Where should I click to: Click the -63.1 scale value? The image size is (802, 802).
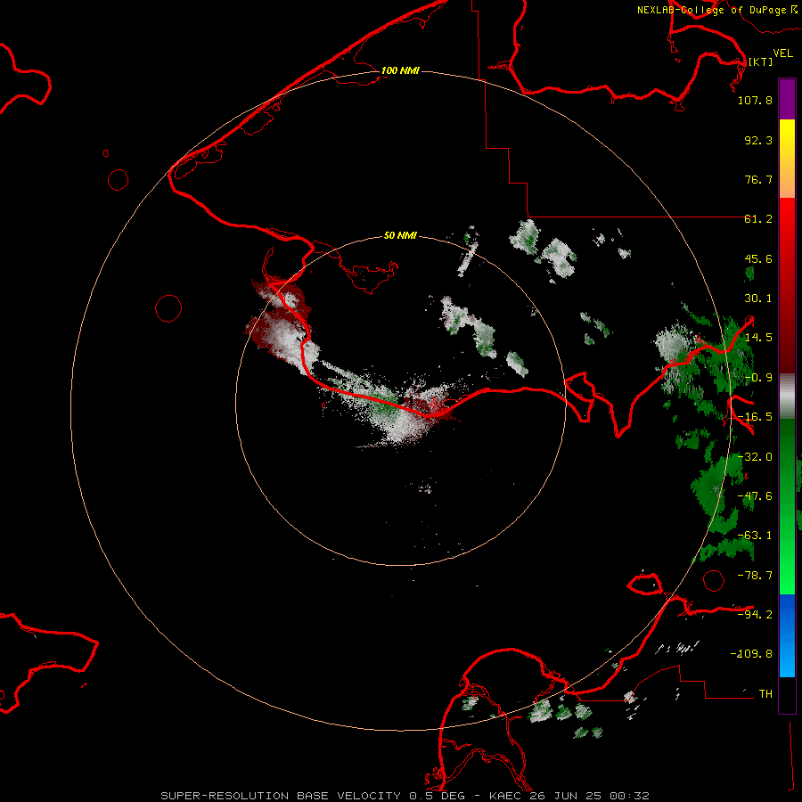tap(755, 536)
